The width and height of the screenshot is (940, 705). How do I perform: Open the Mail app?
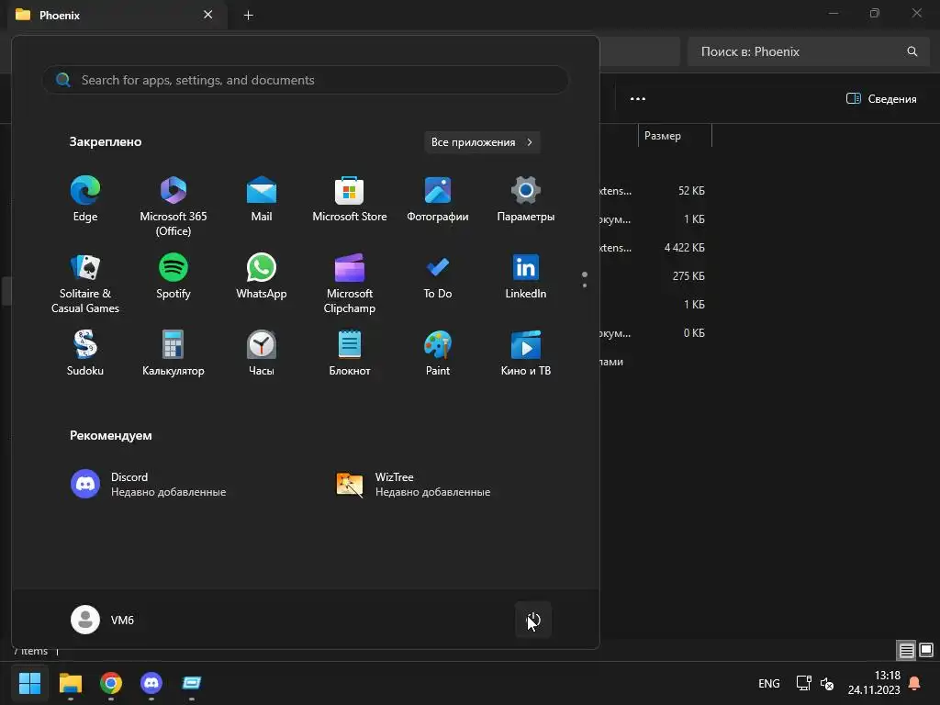pos(262,199)
